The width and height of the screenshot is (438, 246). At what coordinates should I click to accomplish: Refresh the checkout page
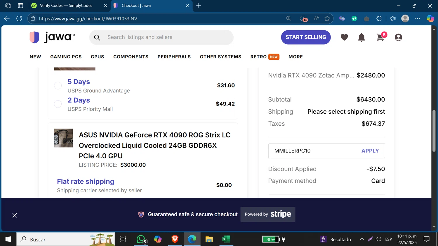[19, 18]
